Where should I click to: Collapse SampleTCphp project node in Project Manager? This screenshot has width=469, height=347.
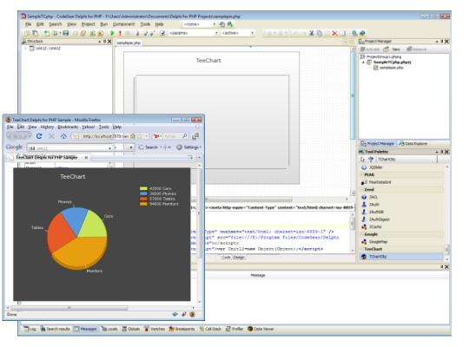[x=363, y=62]
